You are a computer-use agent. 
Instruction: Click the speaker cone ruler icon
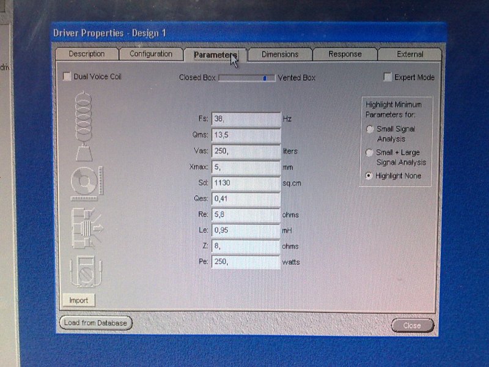point(86,184)
